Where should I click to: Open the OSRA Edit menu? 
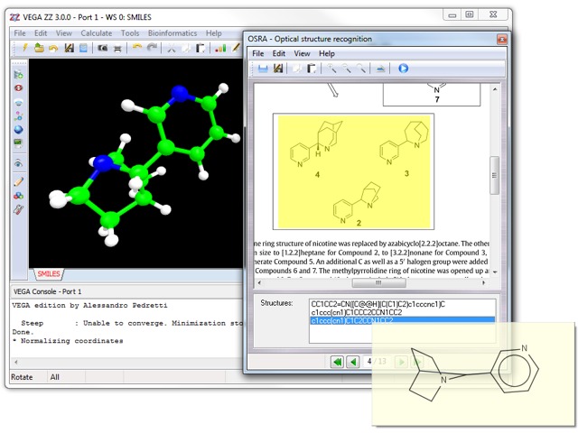click(279, 54)
